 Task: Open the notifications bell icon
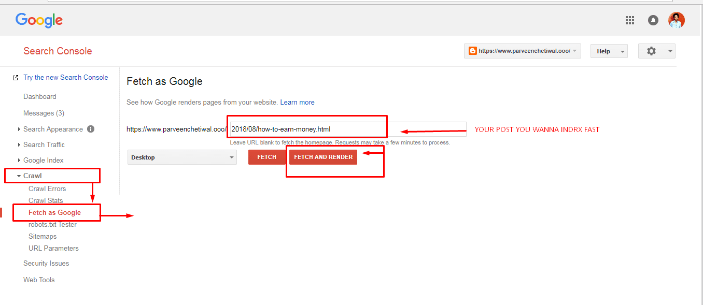pyautogui.click(x=653, y=20)
